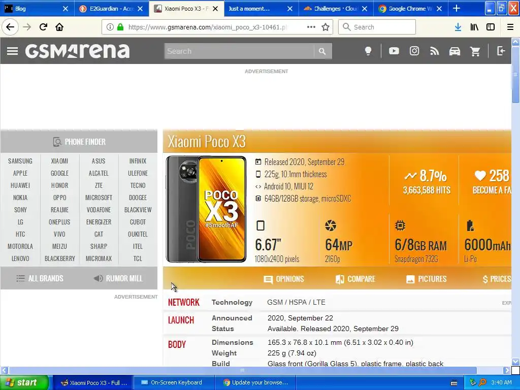Select the Blackberry brand link

click(x=60, y=258)
